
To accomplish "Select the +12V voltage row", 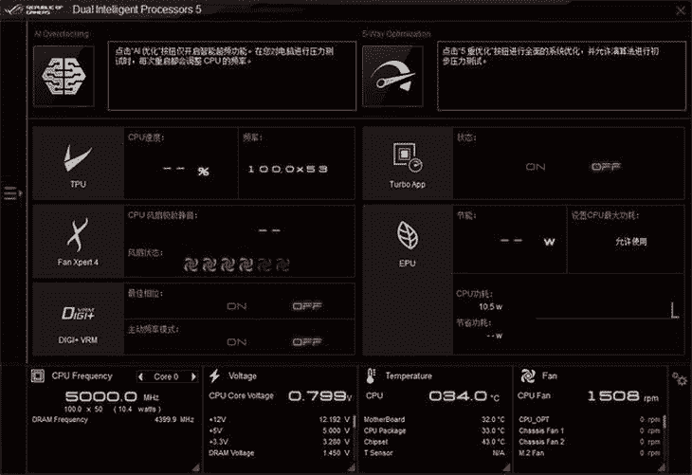I will click(x=280, y=419).
